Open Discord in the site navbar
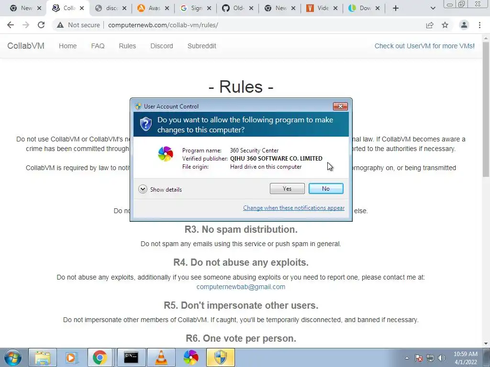Image resolution: width=490 pixels, height=367 pixels. pos(162,46)
